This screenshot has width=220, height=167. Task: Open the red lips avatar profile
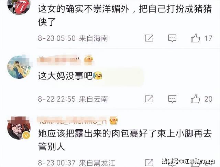[19, 5]
